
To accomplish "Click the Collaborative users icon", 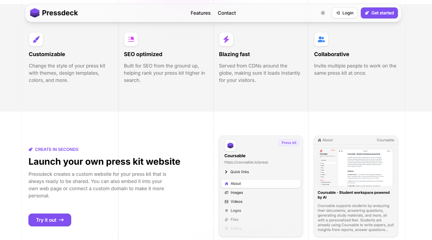I will point(321,39).
